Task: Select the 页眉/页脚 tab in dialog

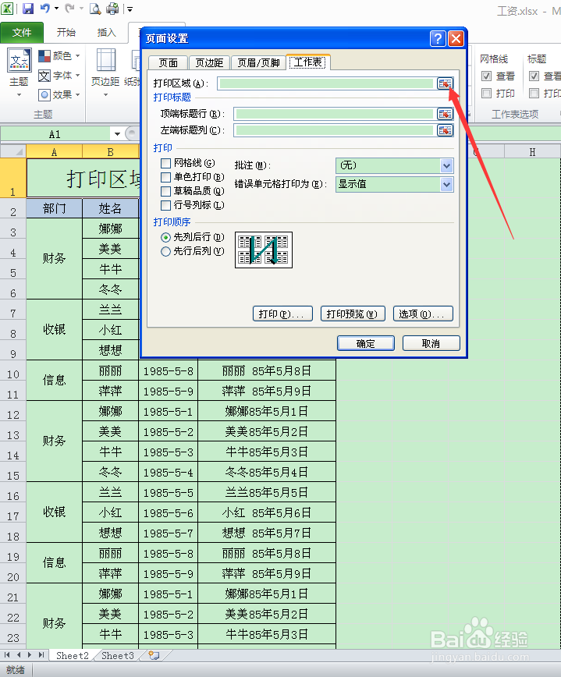Action: (258, 63)
